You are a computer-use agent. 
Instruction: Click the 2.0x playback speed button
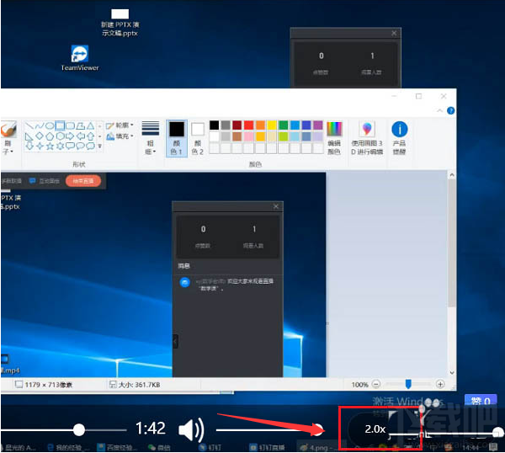tap(375, 429)
